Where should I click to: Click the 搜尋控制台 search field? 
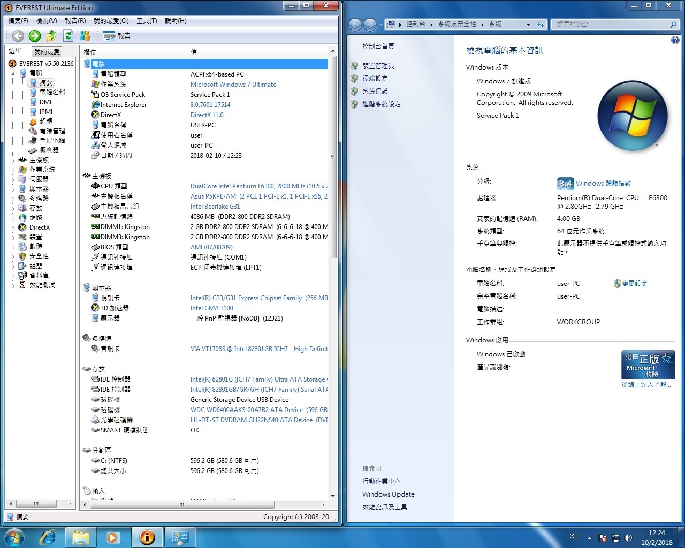[615, 25]
